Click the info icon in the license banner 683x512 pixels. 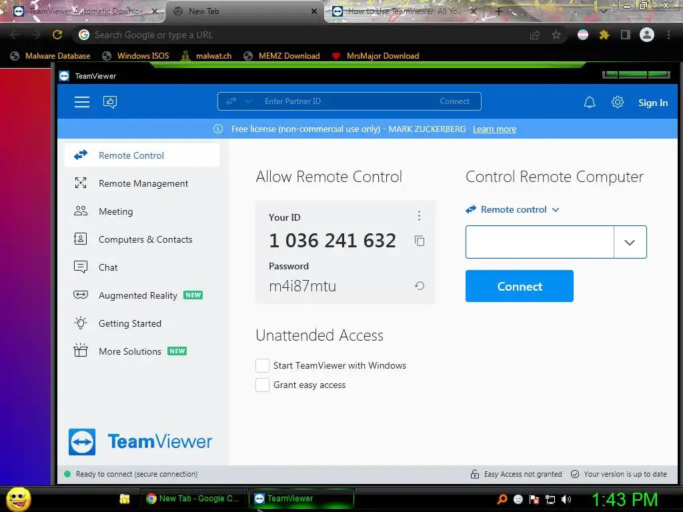218,129
